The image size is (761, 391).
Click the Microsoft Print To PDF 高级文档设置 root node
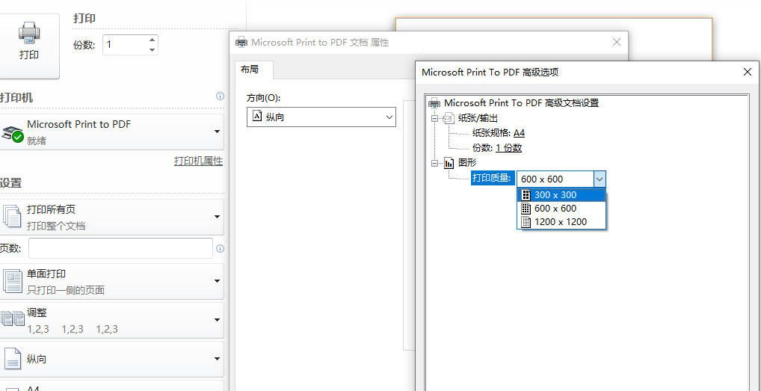[521, 103]
